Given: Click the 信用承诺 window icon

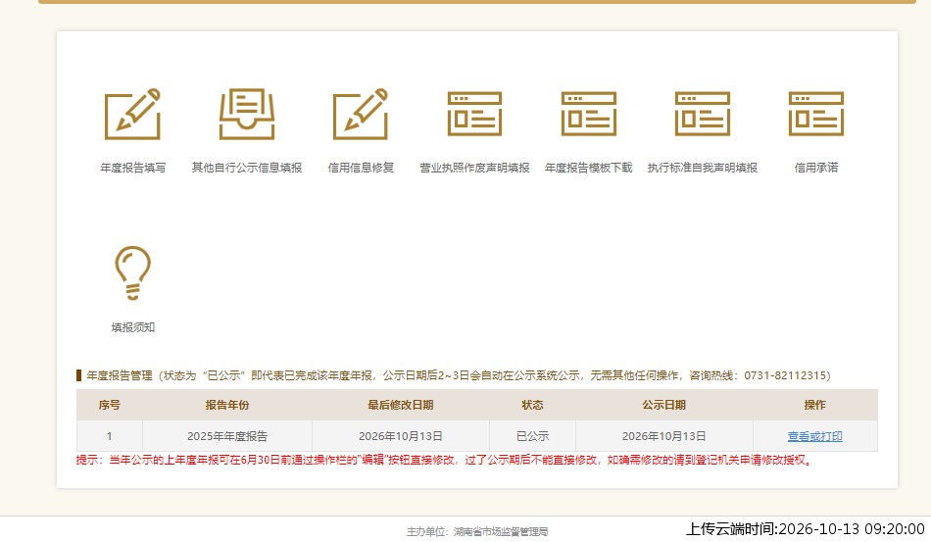Looking at the screenshot, I should pos(816,114).
